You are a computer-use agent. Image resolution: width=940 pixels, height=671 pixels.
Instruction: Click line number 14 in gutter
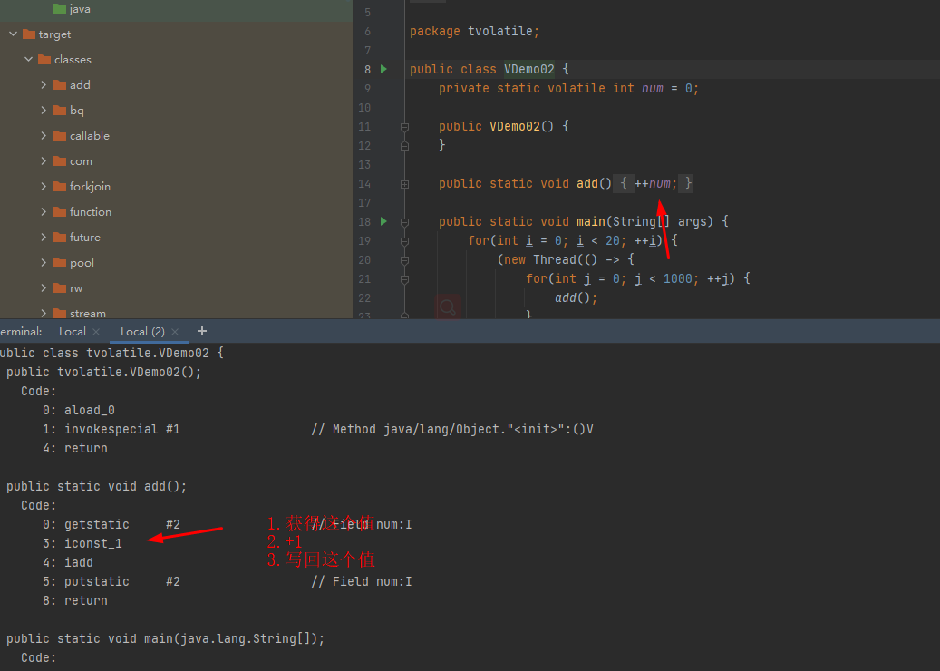(364, 183)
